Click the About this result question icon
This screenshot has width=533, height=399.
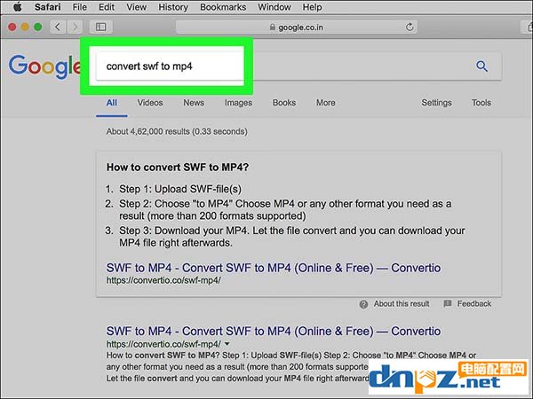[363, 304]
